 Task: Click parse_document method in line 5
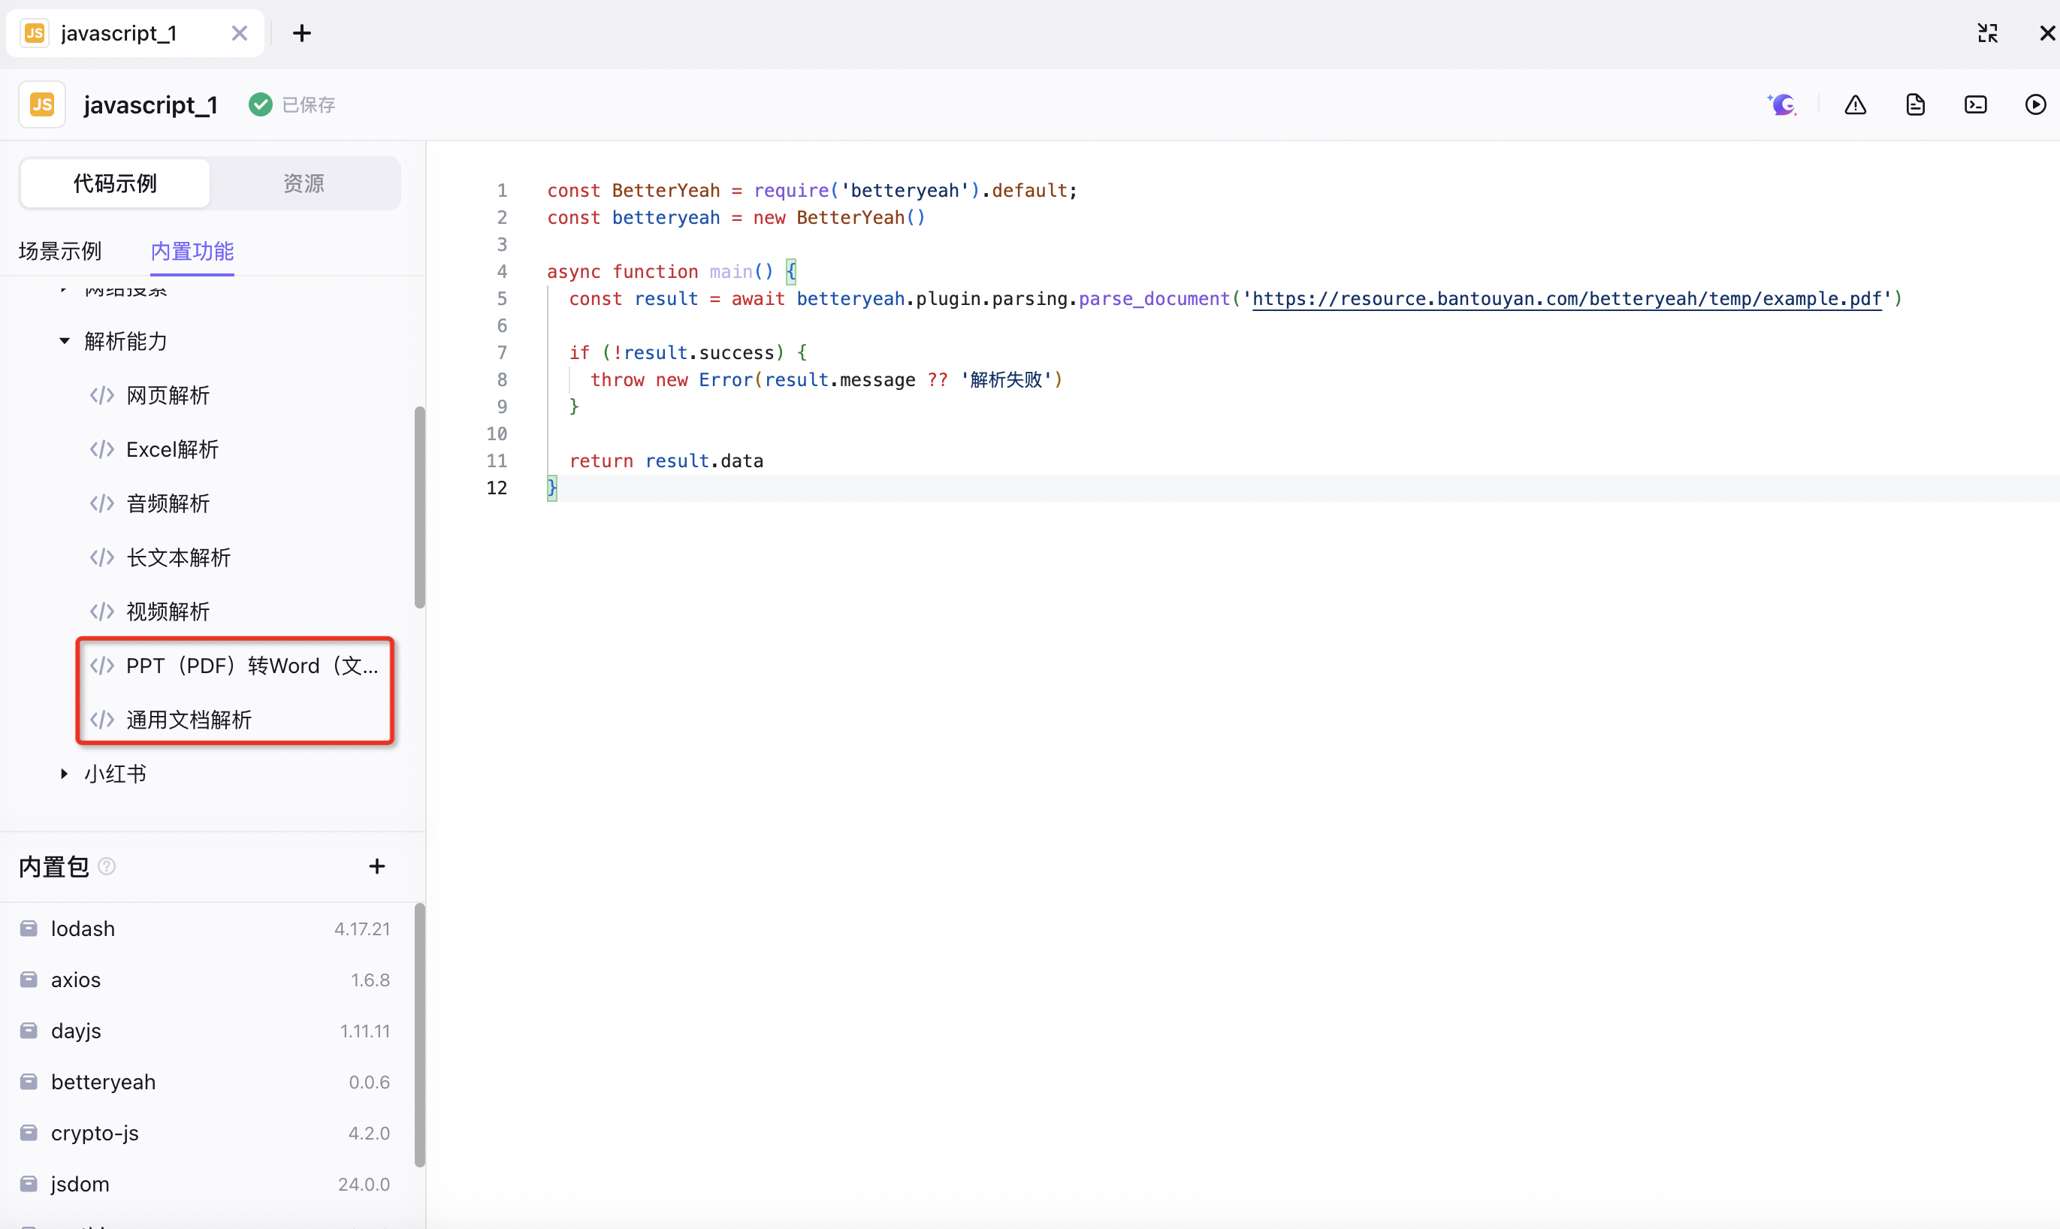[x=1154, y=298]
